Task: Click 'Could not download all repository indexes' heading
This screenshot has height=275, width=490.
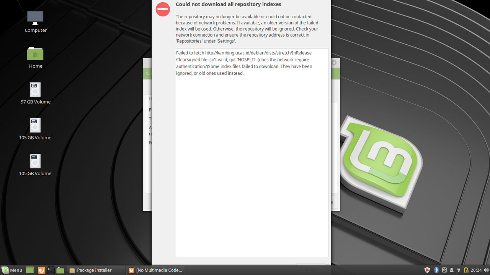Action: pos(229,5)
